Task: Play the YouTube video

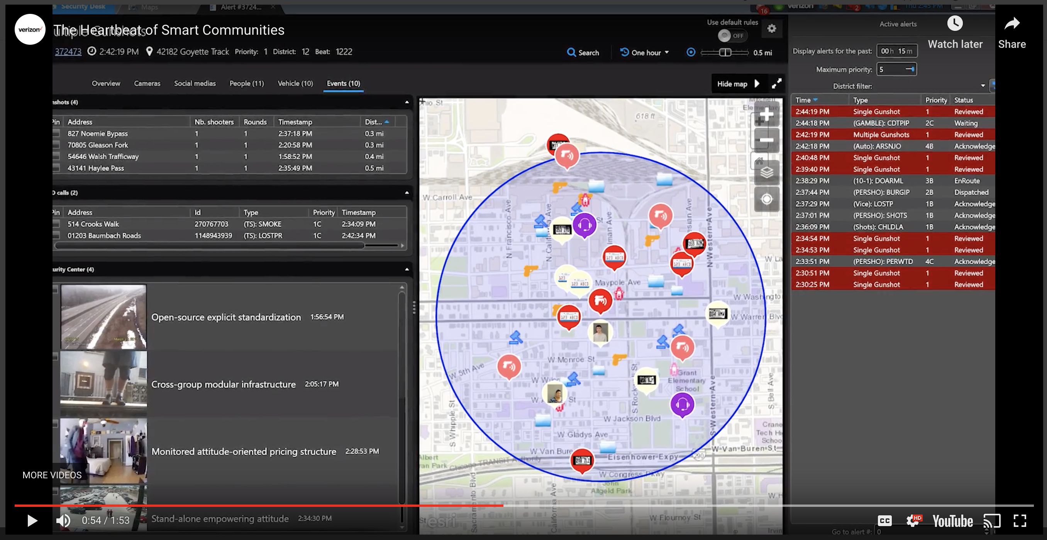Action: click(32, 520)
